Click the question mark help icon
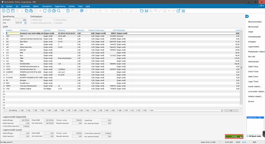Viewport: 265px width, 144px height. tap(49, 11)
